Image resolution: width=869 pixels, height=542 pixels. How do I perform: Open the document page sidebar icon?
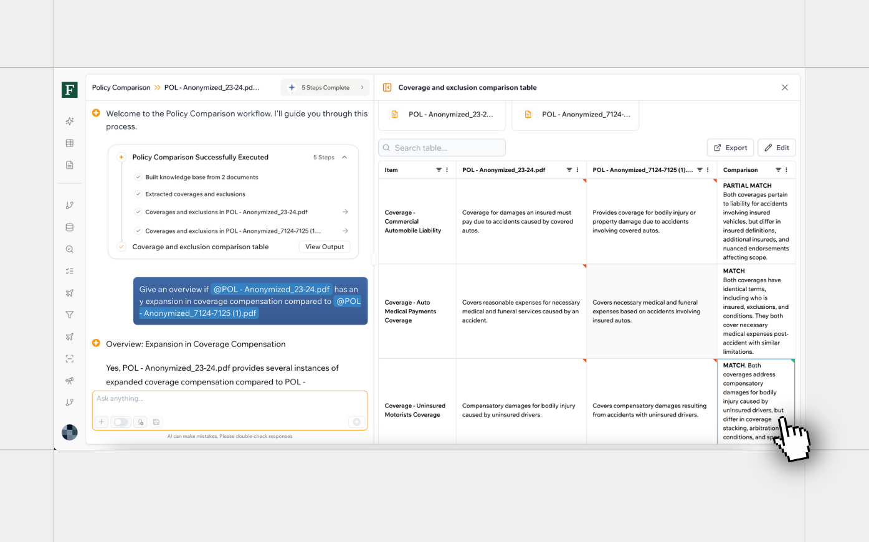[70, 165]
